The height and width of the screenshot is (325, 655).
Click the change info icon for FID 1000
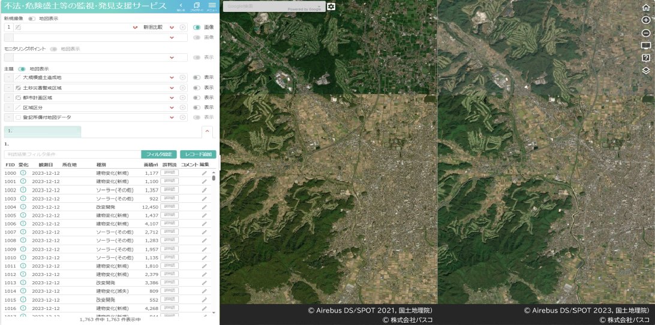click(23, 173)
